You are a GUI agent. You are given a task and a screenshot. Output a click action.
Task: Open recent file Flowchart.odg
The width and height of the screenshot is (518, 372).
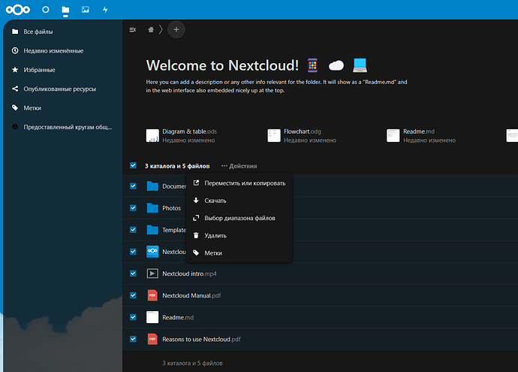[302, 135]
